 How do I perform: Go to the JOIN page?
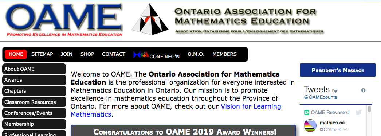pyautogui.click(x=67, y=54)
